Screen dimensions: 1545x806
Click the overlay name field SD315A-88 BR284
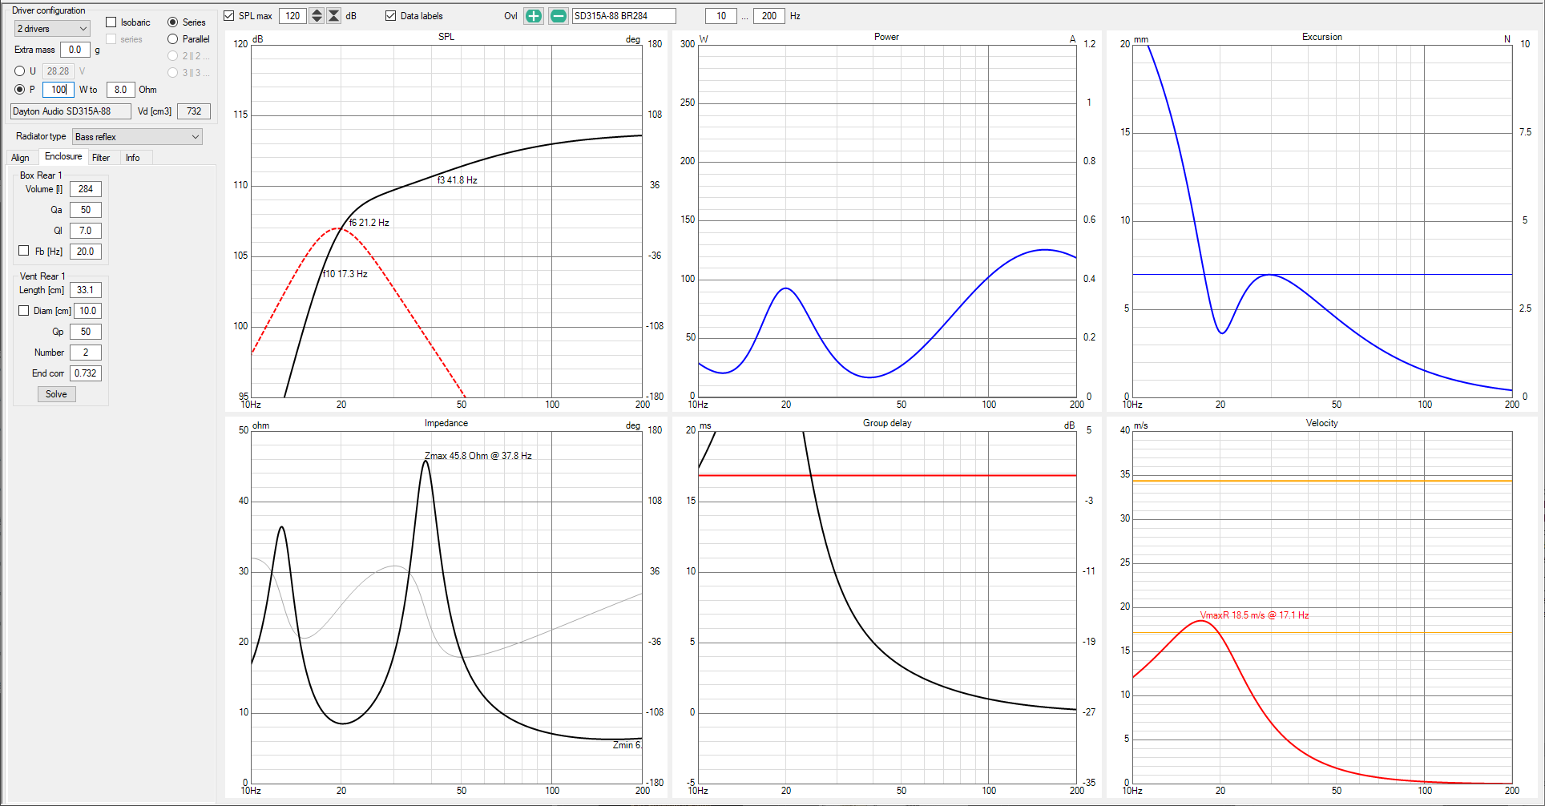tap(623, 16)
